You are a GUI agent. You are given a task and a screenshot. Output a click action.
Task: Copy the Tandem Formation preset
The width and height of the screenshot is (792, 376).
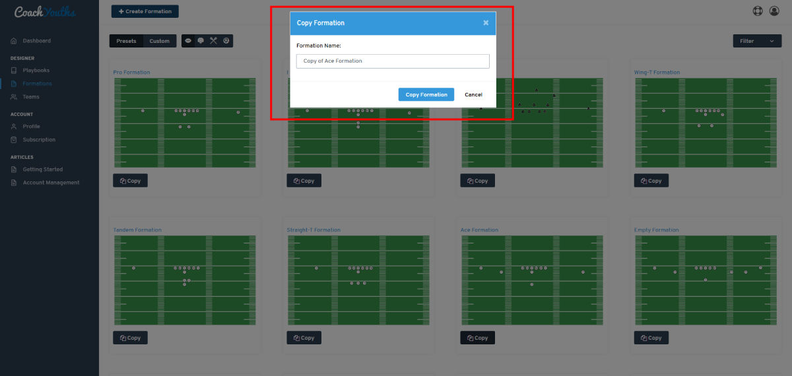pos(130,338)
